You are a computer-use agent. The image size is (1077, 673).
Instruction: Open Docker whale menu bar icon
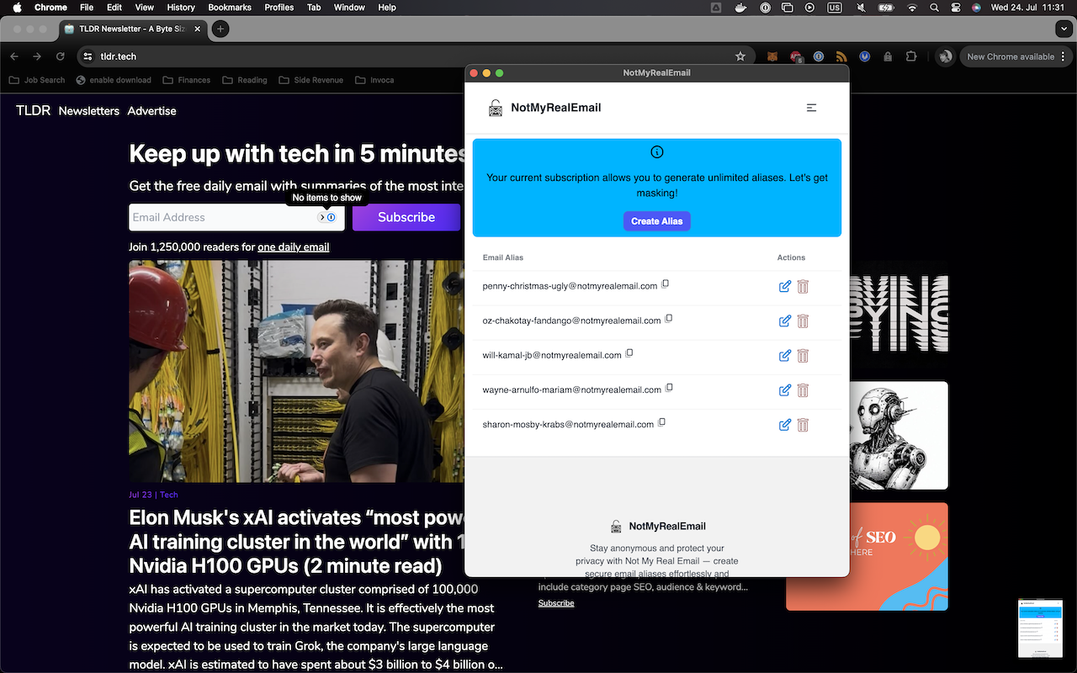pos(740,8)
